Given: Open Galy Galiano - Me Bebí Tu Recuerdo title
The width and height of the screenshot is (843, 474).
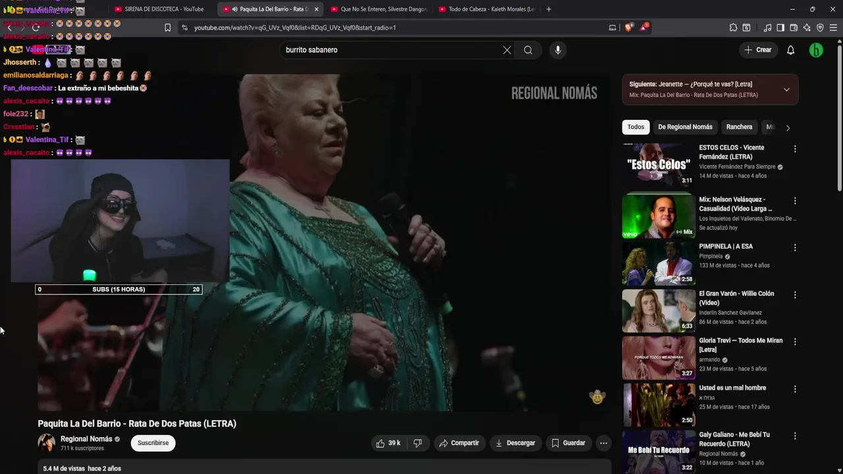Looking at the screenshot, I should coord(734,439).
